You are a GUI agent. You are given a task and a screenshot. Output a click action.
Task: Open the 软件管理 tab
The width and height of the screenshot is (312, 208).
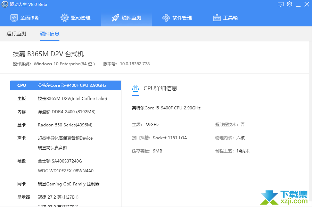coord(177,18)
